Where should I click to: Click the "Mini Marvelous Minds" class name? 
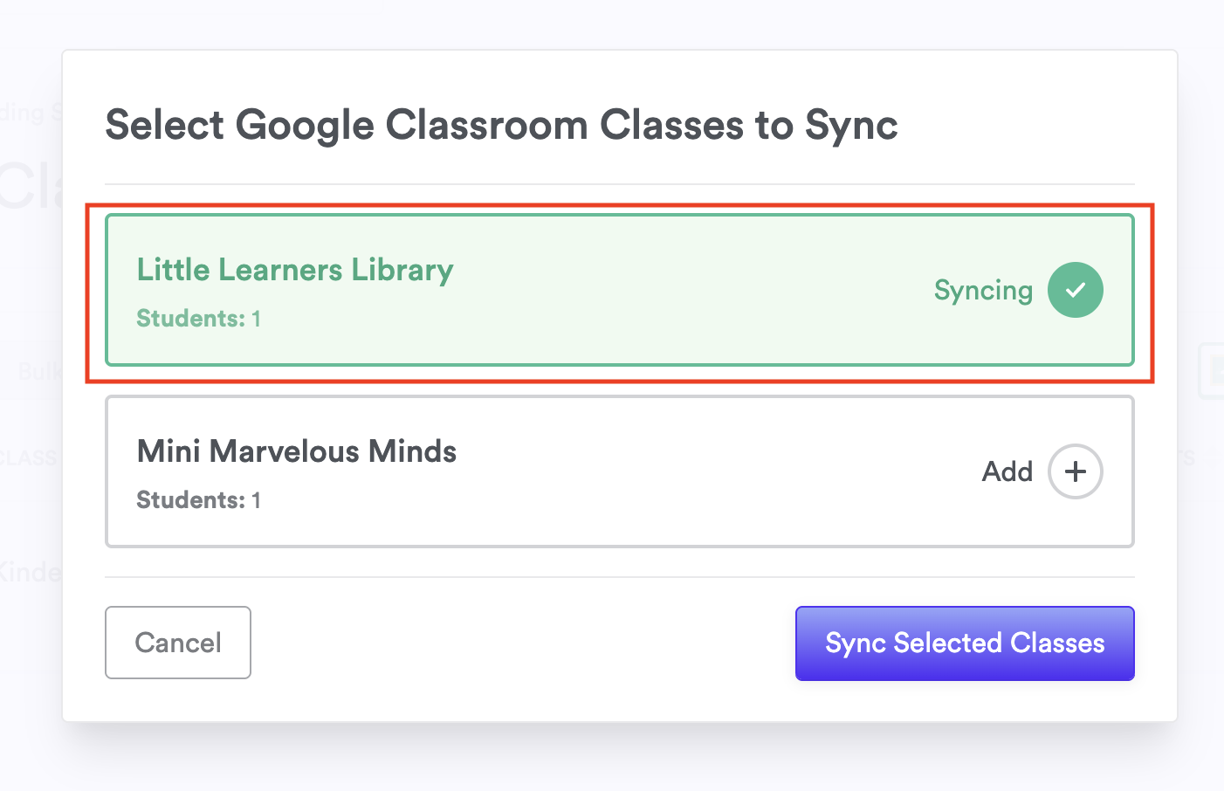click(x=297, y=451)
